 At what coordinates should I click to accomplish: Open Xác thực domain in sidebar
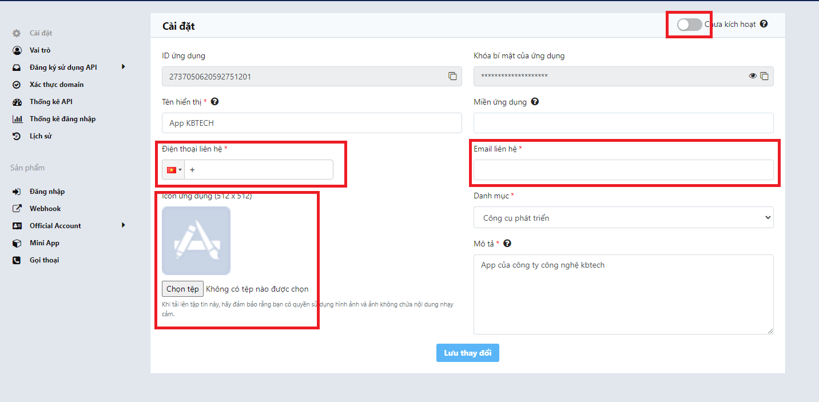click(56, 85)
